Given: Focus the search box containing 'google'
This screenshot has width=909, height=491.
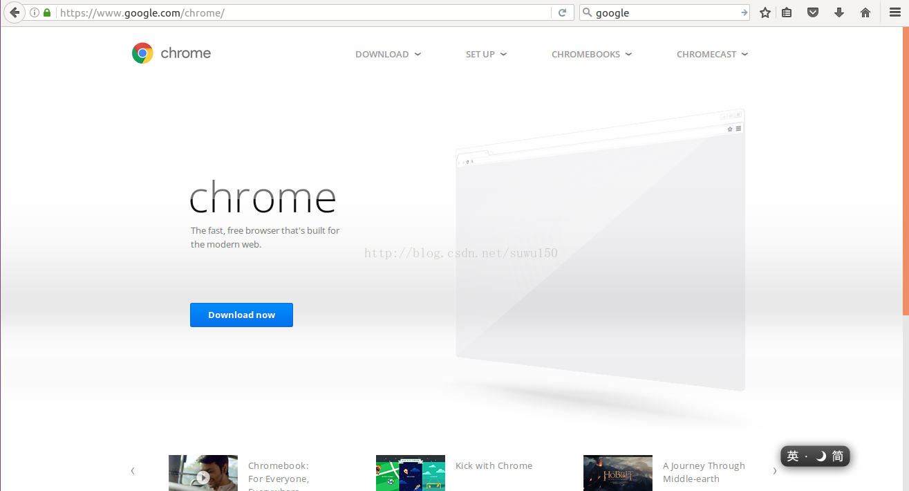Looking at the screenshot, I should click(664, 12).
